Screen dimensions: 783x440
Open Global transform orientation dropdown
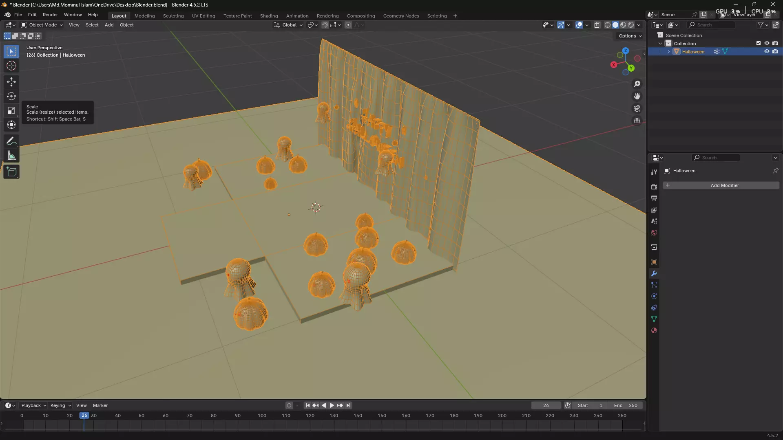(288, 25)
